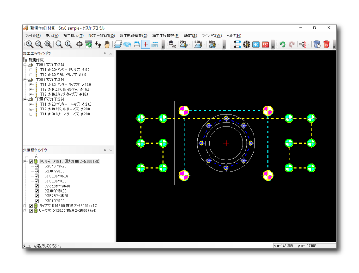Click the FIT view icon

79,44
